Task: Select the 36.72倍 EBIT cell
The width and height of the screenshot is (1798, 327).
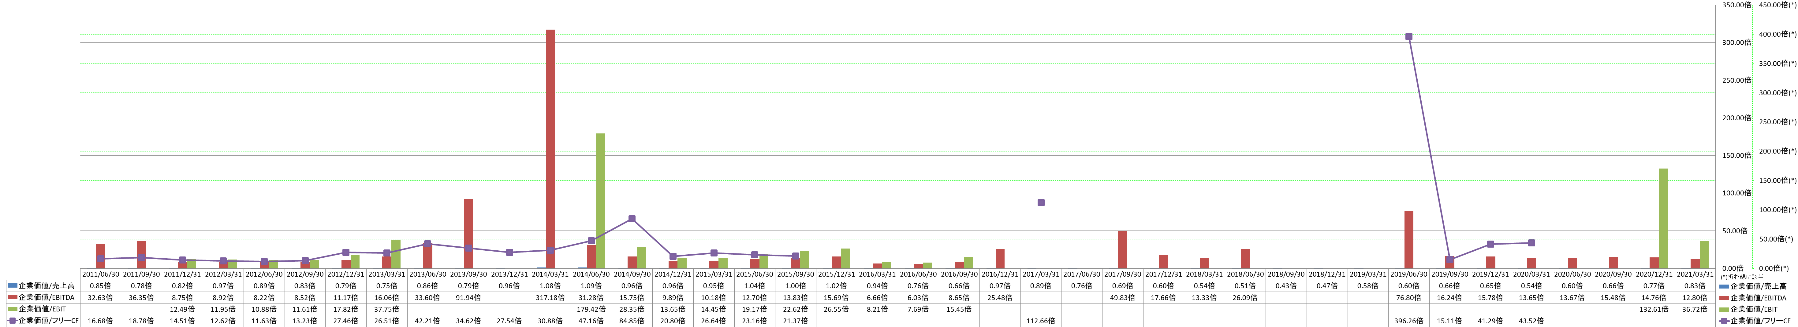Action: [1695, 309]
